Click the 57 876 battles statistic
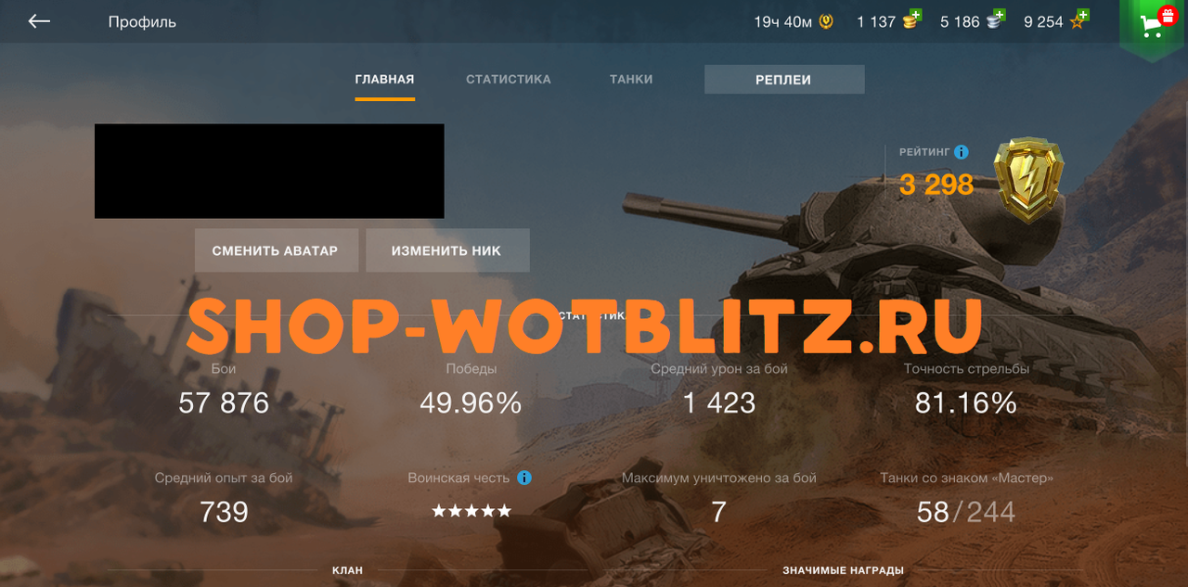This screenshot has width=1188, height=587. (224, 402)
